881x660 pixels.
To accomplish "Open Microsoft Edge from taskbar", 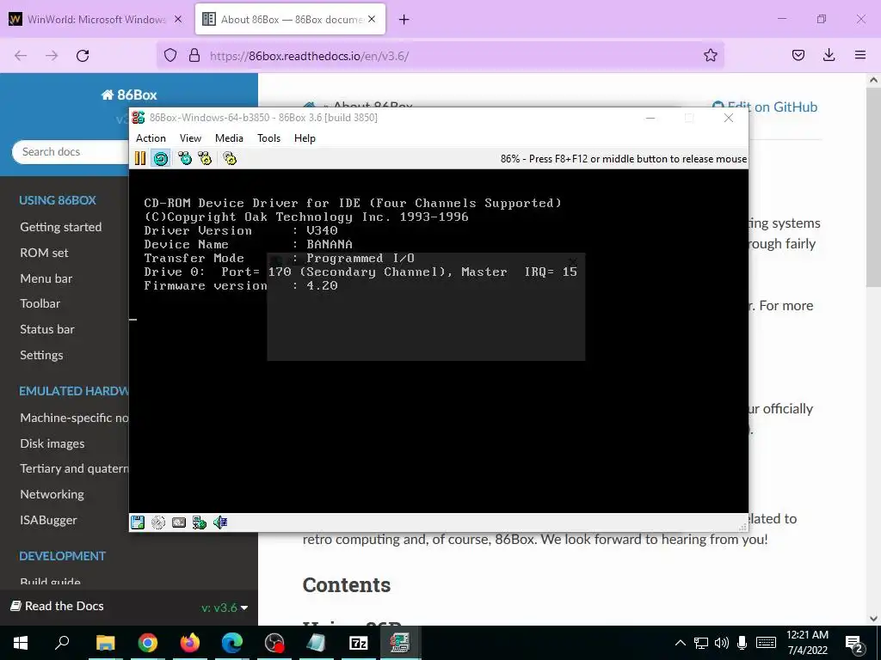I will point(231,643).
